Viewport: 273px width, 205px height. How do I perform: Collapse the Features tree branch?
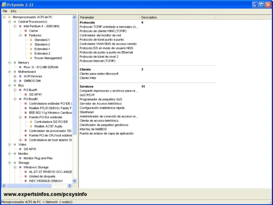pos(20,35)
